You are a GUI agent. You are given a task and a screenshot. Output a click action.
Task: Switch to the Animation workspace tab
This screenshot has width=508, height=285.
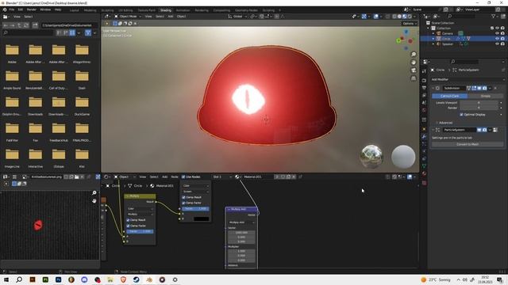click(x=183, y=10)
